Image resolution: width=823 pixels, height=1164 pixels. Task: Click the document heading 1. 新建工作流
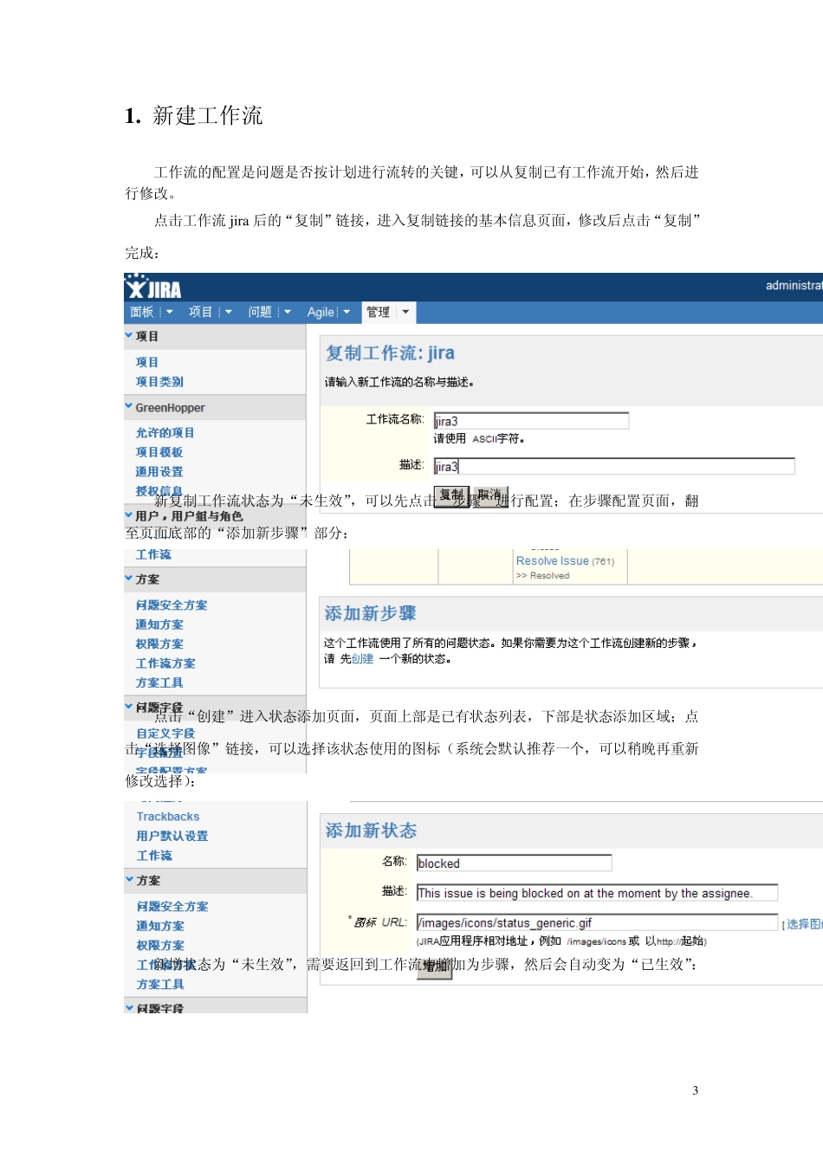193,115
